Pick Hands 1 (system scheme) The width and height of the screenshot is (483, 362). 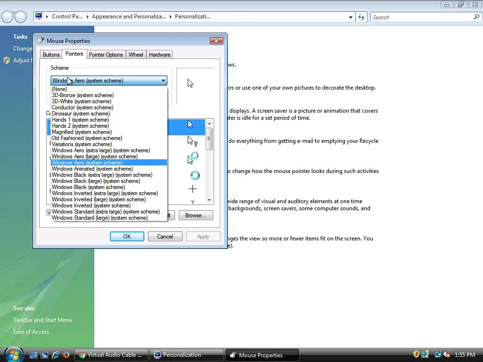coord(109,120)
